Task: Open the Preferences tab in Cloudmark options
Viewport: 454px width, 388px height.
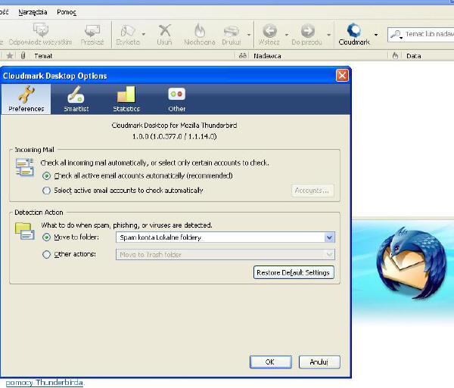Action: [x=26, y=99]
